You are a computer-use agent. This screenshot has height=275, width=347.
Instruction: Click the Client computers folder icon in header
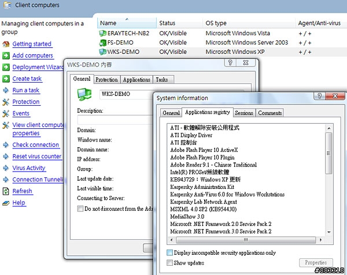click(x=7, y=5)
